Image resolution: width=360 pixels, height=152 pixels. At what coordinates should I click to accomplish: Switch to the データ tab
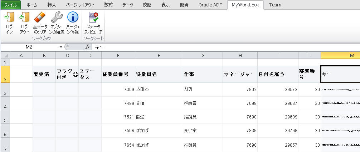128,5
